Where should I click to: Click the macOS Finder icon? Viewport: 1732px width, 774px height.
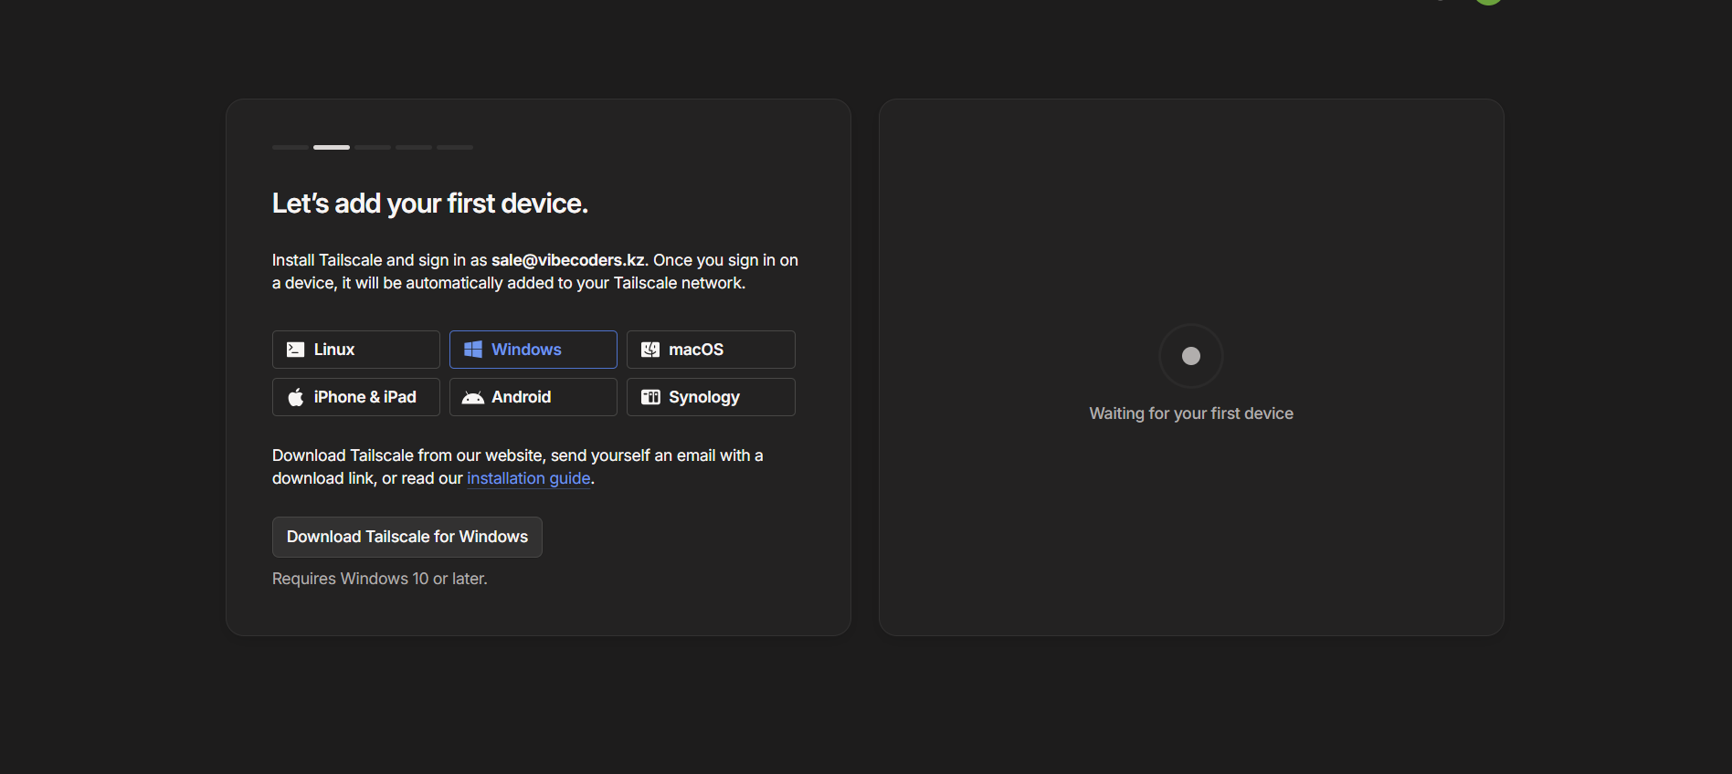pos(649,350)
